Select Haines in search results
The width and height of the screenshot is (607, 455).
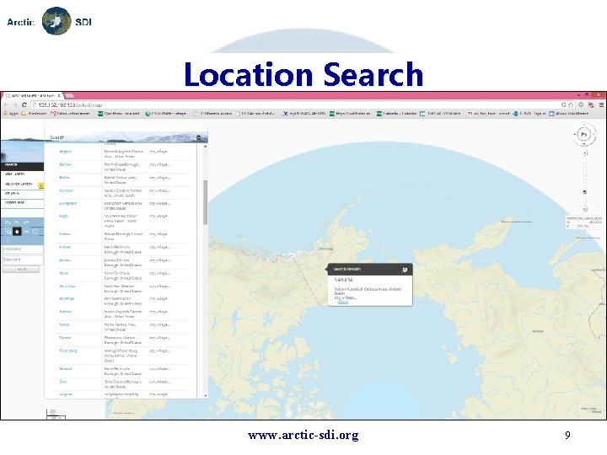(x=65, y=234)
